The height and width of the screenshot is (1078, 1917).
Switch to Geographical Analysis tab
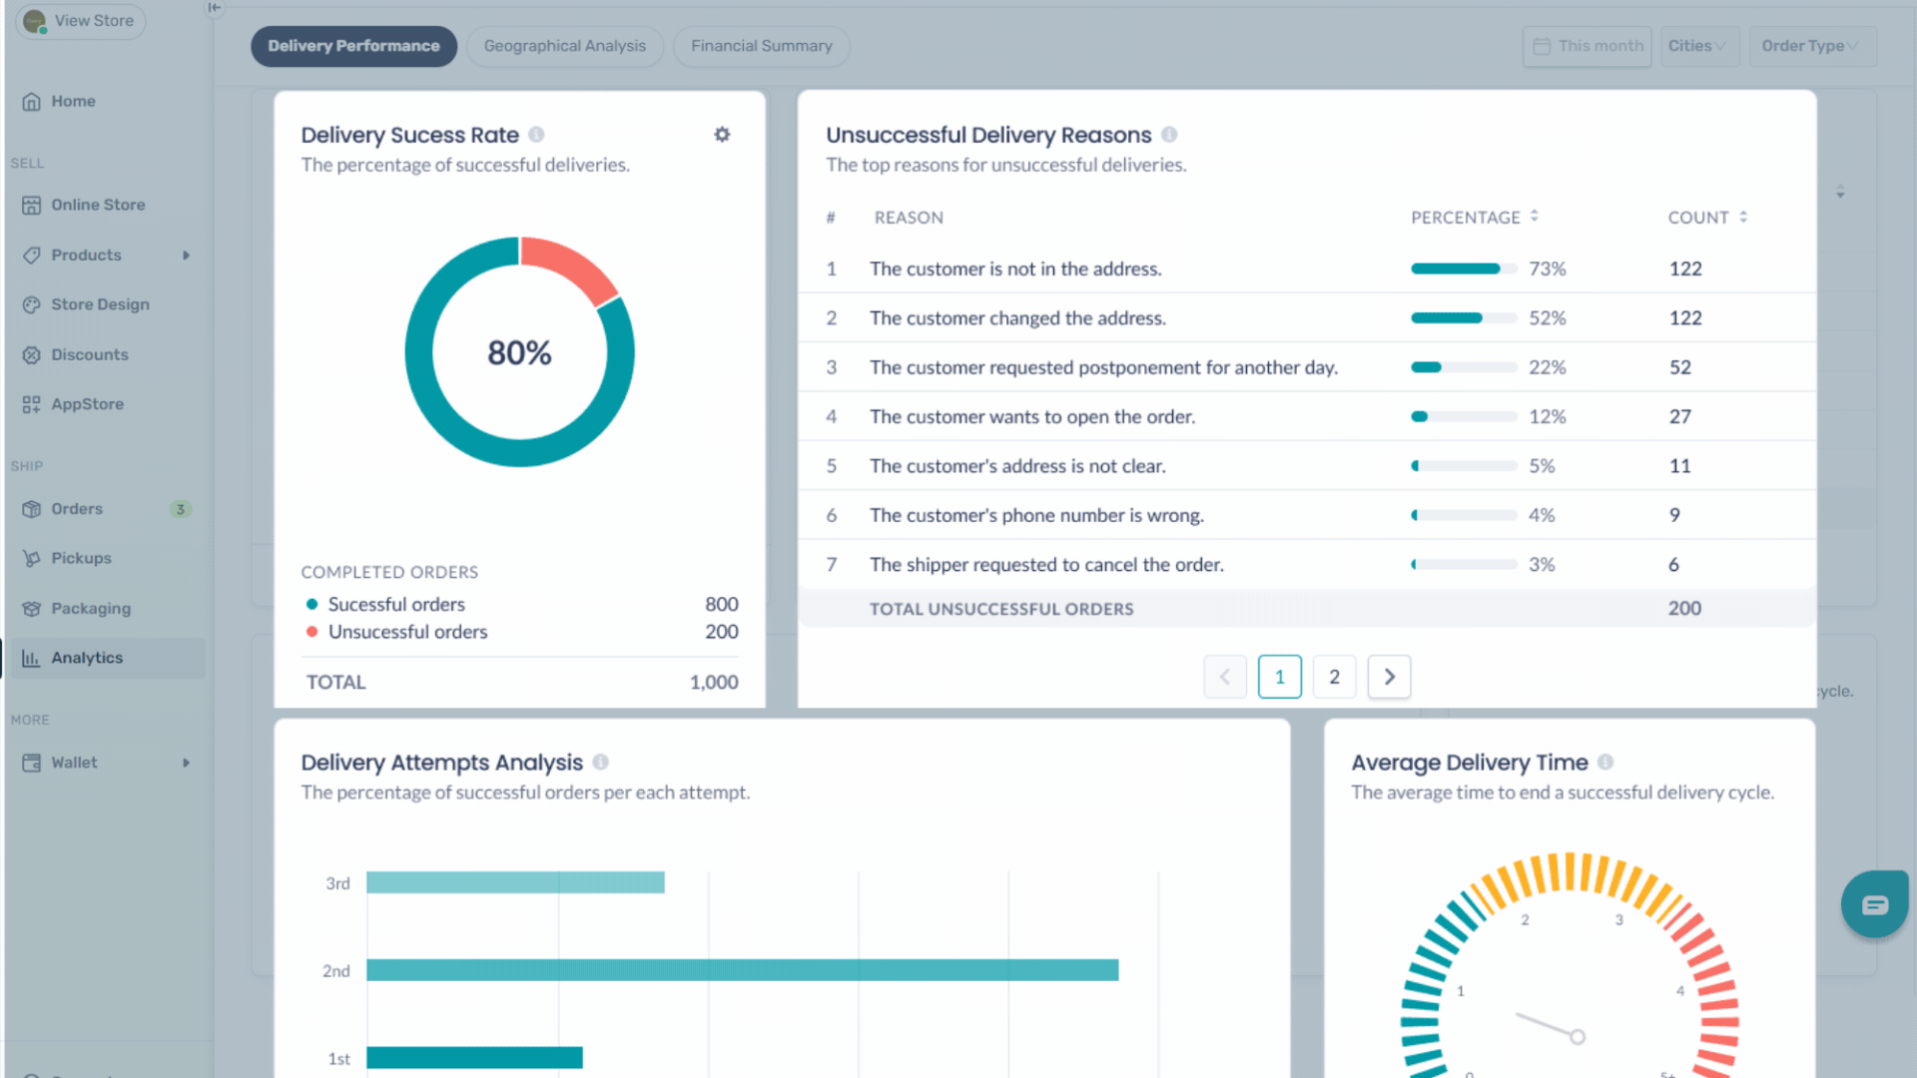coord(564,46)
